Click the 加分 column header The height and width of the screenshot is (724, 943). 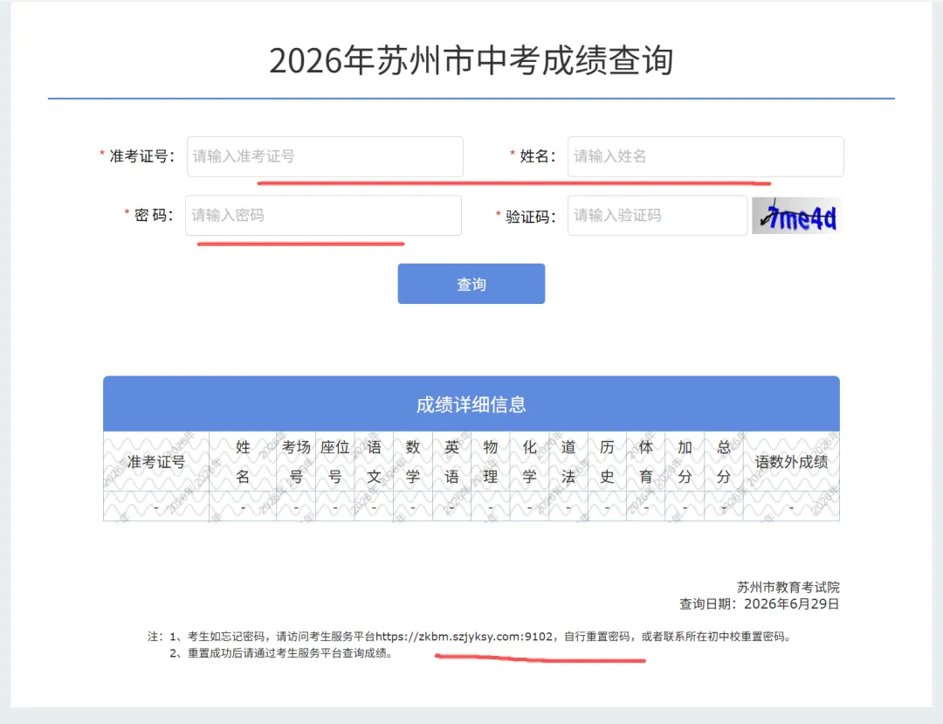coord(685,461)
